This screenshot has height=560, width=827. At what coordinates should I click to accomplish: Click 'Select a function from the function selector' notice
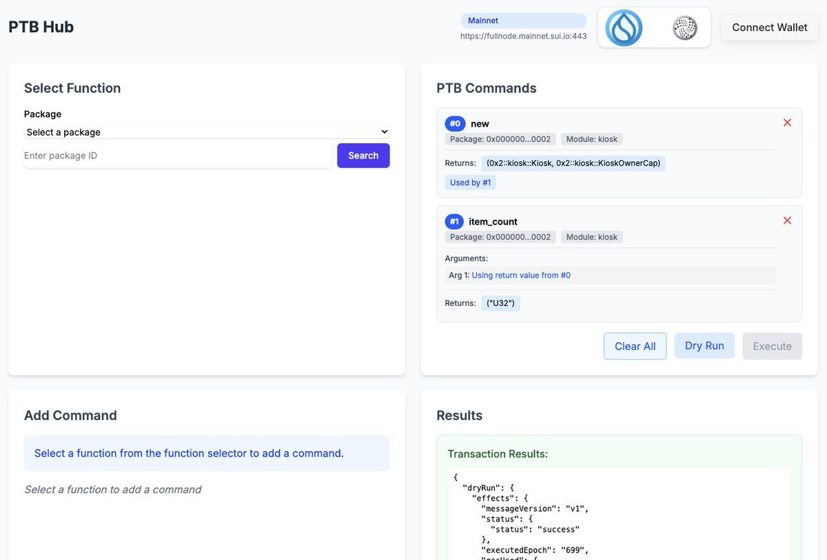click(207, 453)
